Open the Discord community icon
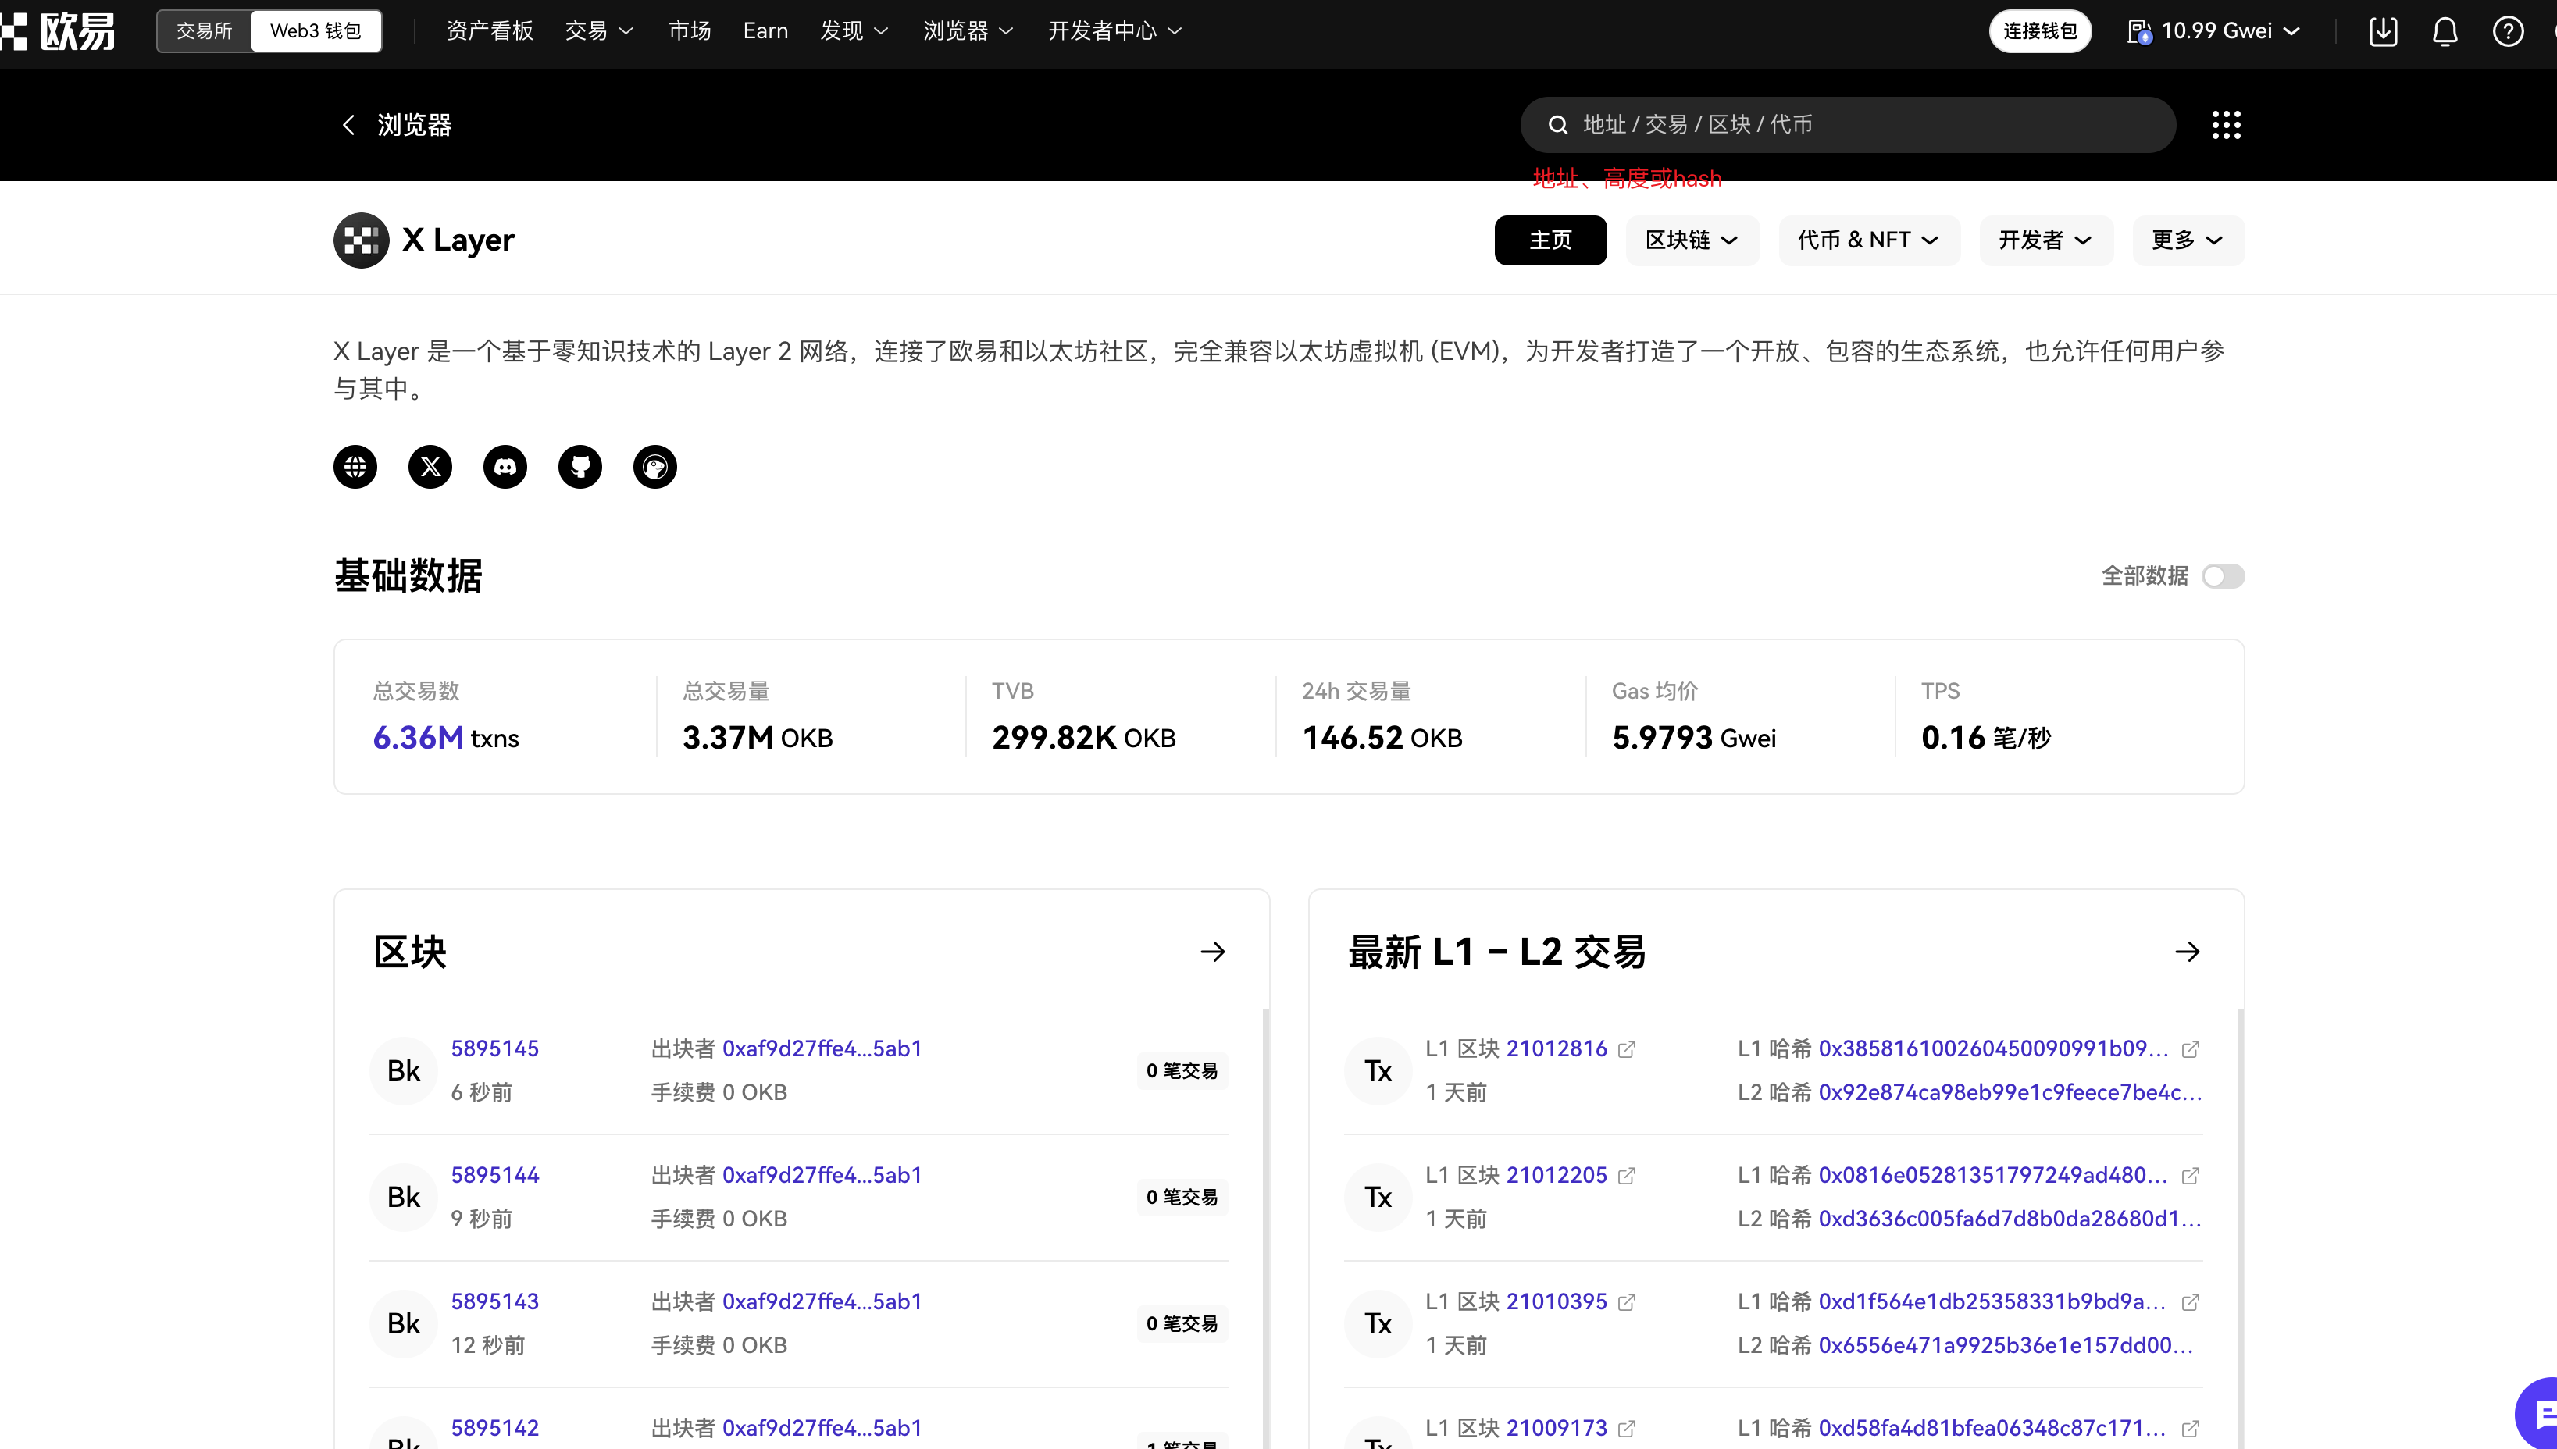 click(505, 467)
